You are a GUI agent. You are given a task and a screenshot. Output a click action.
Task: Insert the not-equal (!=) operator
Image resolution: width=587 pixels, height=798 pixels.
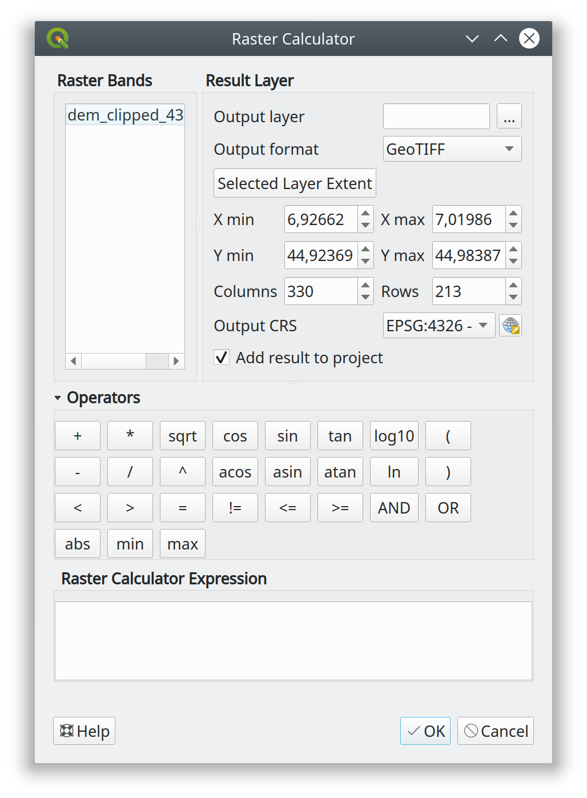coord(235,508)
